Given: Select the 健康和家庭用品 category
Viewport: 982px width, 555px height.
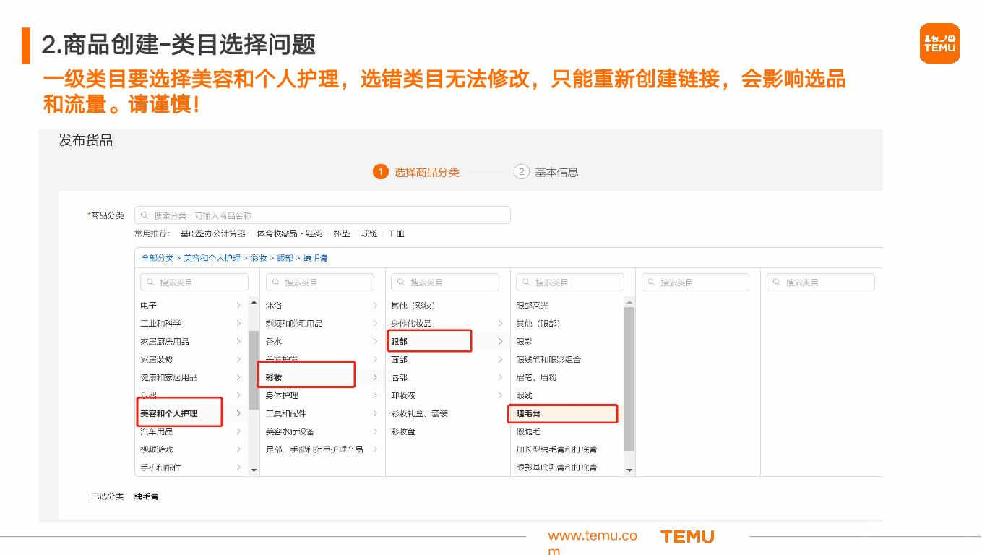Looking at the screenshot, I should pyautogui.click(x=169, y=377).
